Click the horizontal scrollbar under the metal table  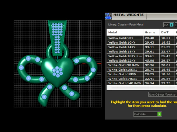pyautogui.click(x=143, y=88)
